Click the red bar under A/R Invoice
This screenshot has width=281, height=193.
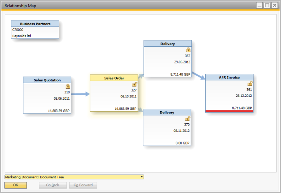click(229, 111)
